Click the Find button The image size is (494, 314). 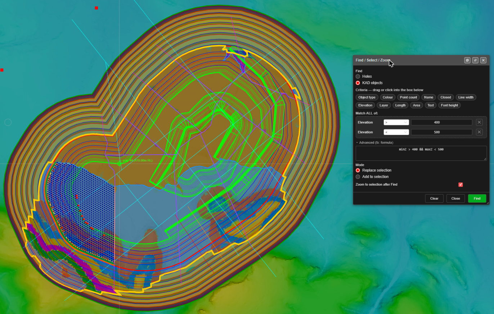pos(477,198)
